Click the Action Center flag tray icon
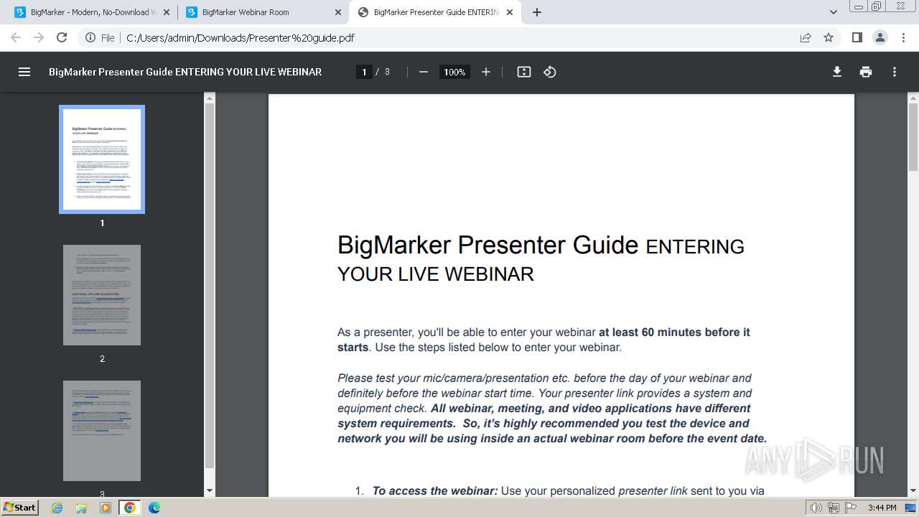The image size is (919, 517). tap(851, 508)
